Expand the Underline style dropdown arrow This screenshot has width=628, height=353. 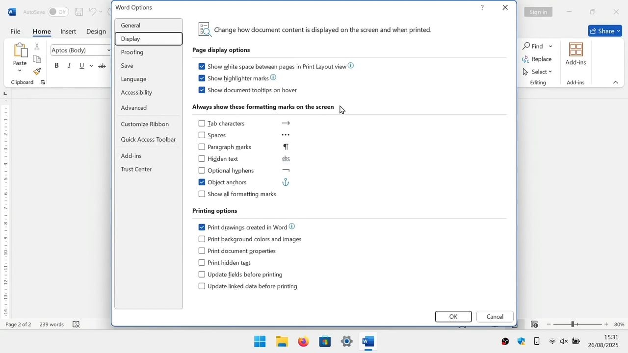91,66
